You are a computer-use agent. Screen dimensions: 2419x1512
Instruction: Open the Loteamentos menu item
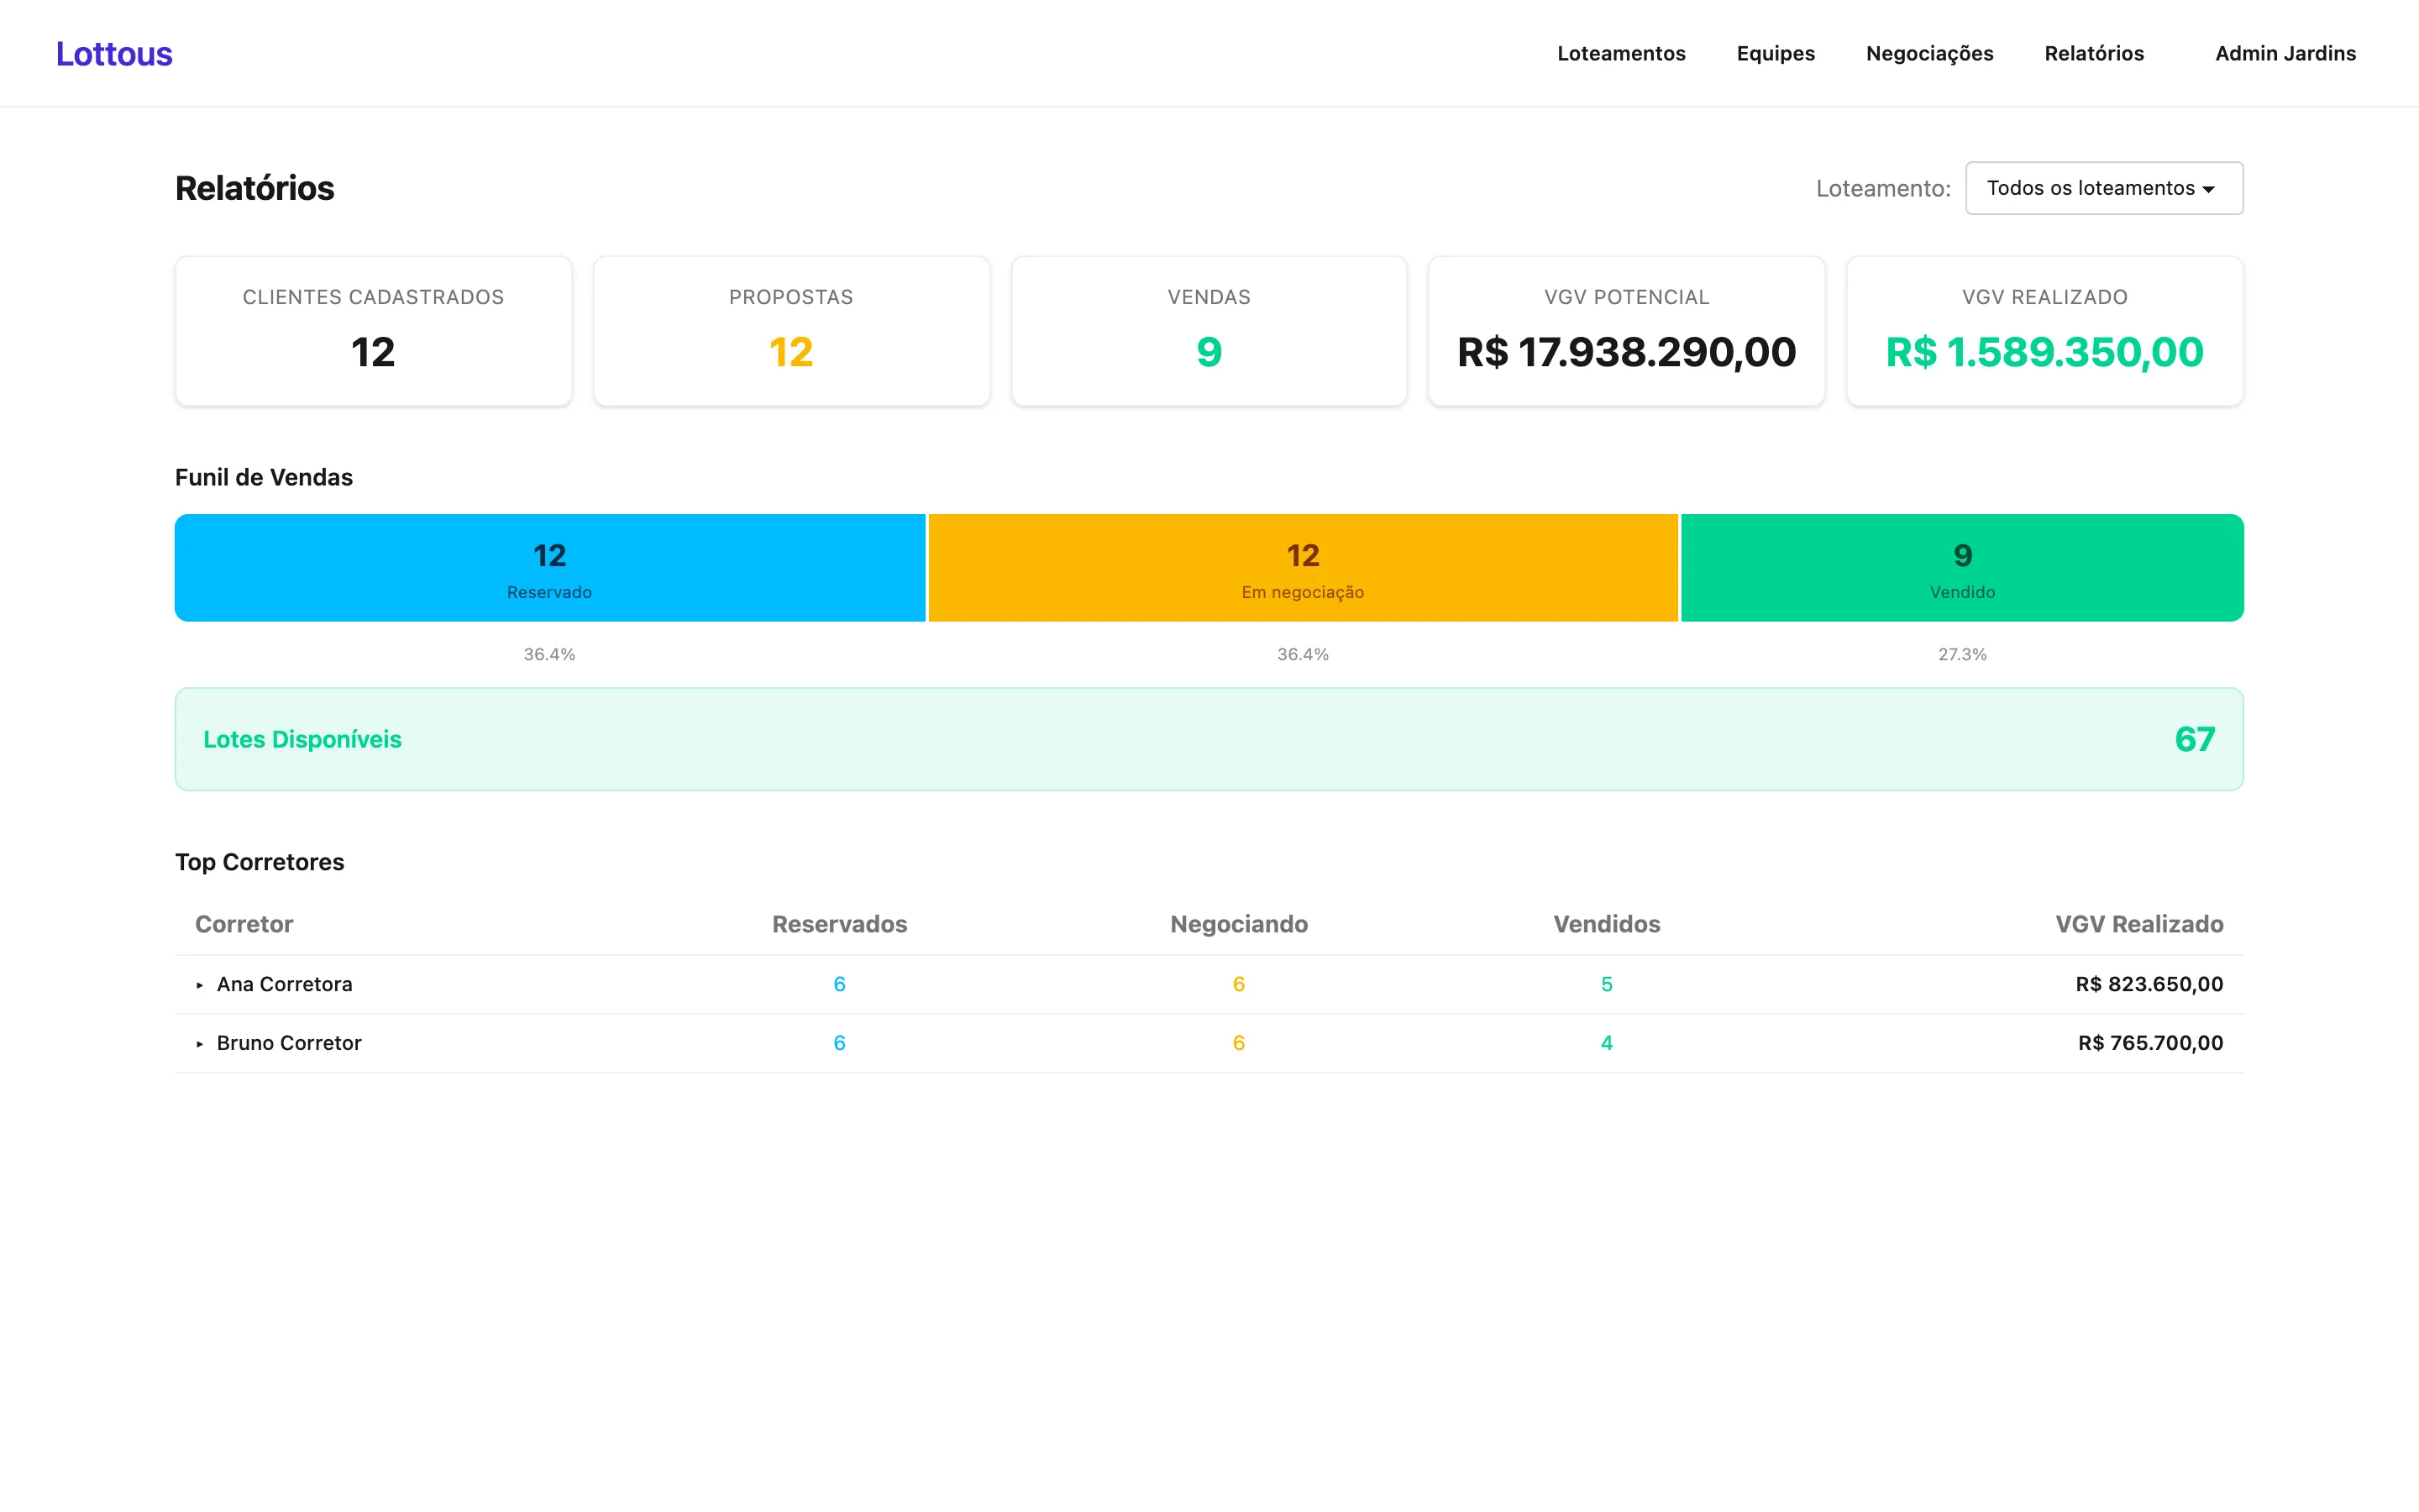(x=1620, y=54)
